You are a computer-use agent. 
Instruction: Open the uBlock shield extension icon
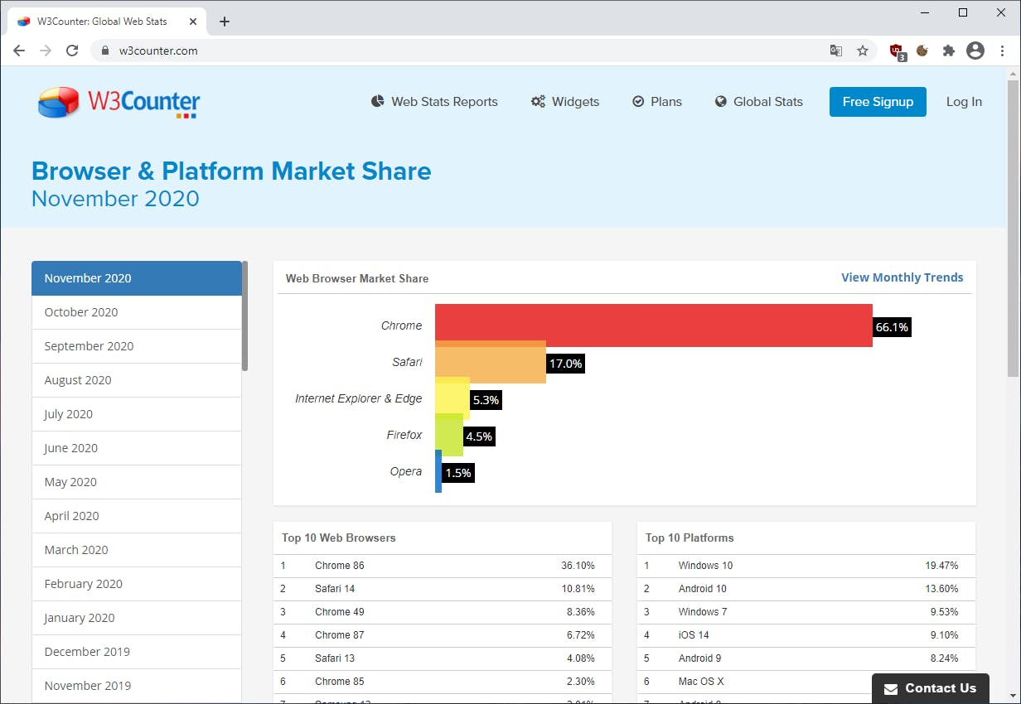(x=897, y=51)
